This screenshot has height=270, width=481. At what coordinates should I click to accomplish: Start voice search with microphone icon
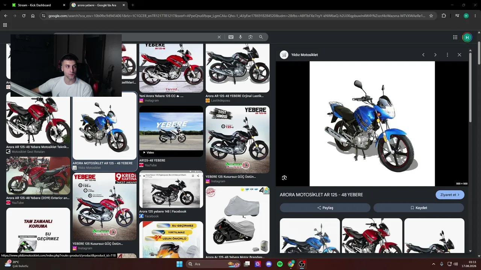(x=240, y=37)
